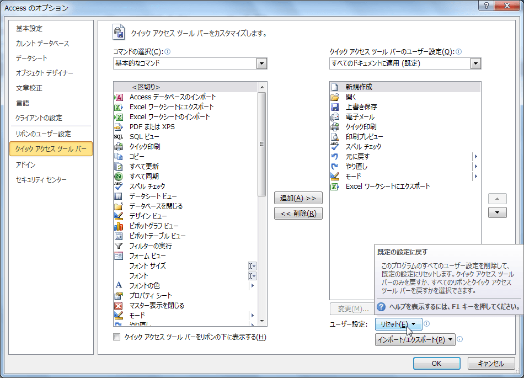Click the command list scroll down arrow
Screen dimensions: 524x378
tap(262, 321)
